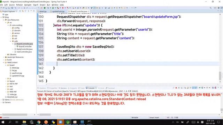This screenshot has width=223, height=125.
Task: Terminate server with red Console square icon
Action: pyautogui.click(x=176, y=88)
